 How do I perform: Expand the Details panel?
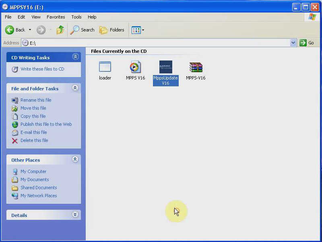pyautogui.click(x=75, y=215)
